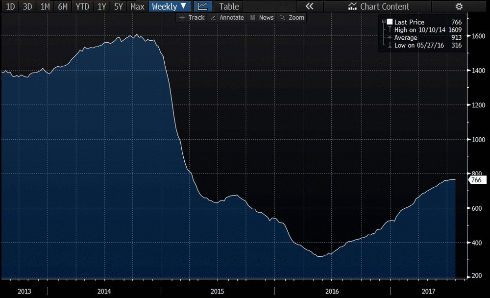Collapse the legend box expander
This screenshot has width=490, height=298.
tap(384, 22)
